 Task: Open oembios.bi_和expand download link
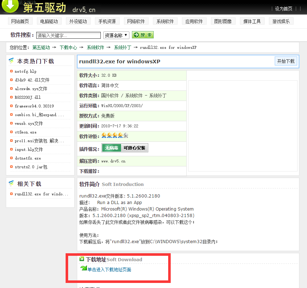tap(40, 115)
